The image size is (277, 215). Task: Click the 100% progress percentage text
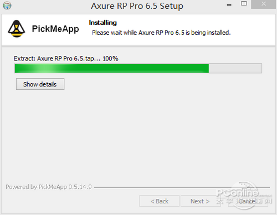pyautogui.click(x=110, y=59)
